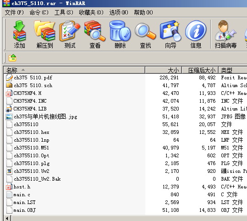Screen dimensions: 247x221
Task: Select the ch3755110.M51 file icon
Action: (x=9, y=148)
